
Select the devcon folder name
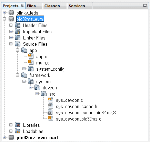[x=50, y=88]
